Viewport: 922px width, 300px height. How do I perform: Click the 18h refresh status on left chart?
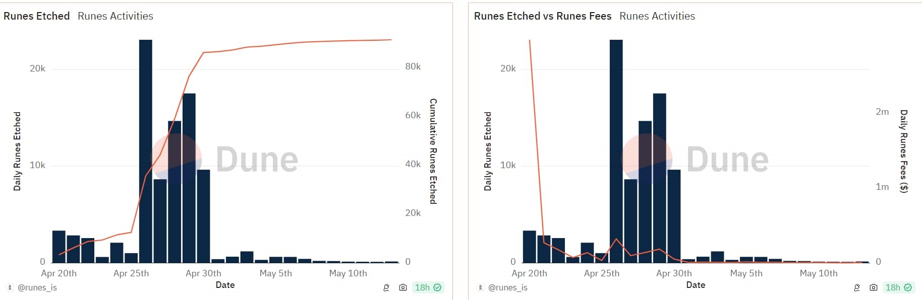tap(422, 287)
